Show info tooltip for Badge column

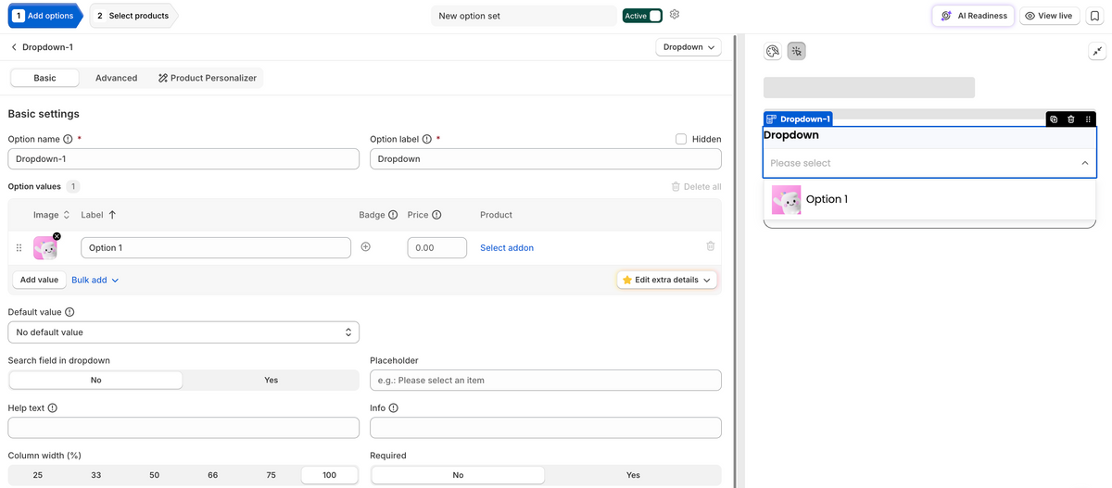393,215
